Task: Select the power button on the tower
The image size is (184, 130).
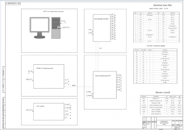Action: tap(59, 28)
